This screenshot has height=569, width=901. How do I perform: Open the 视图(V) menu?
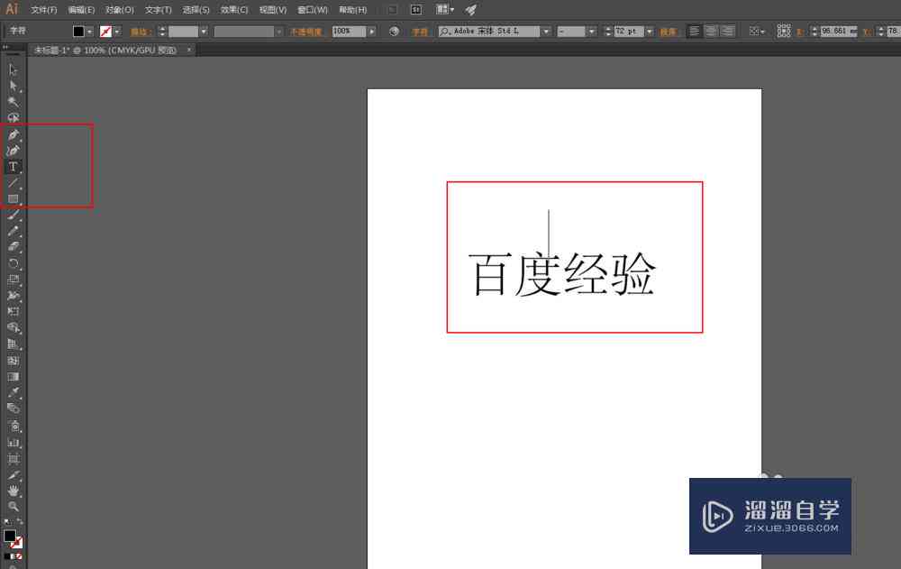(272, 10)
